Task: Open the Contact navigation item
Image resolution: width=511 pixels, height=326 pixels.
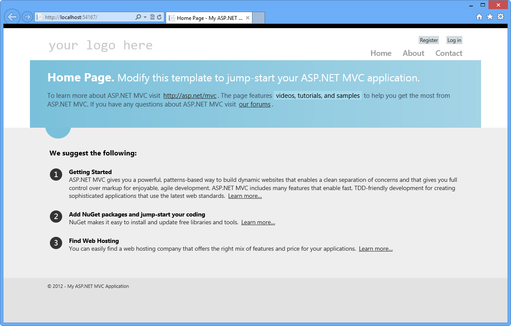Action: 449,53
